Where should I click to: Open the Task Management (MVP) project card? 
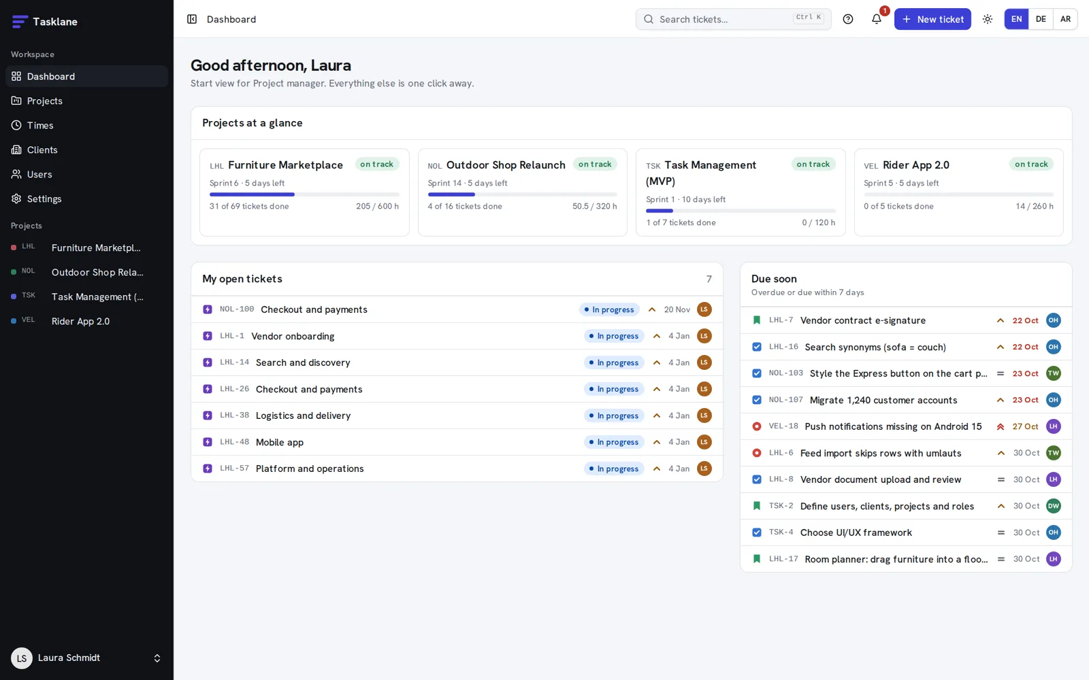coord(741,192)
